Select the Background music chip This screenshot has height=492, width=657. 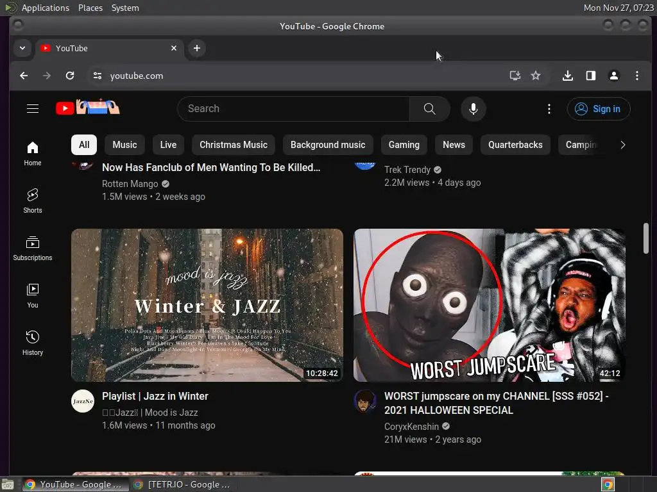pos(328,145)
